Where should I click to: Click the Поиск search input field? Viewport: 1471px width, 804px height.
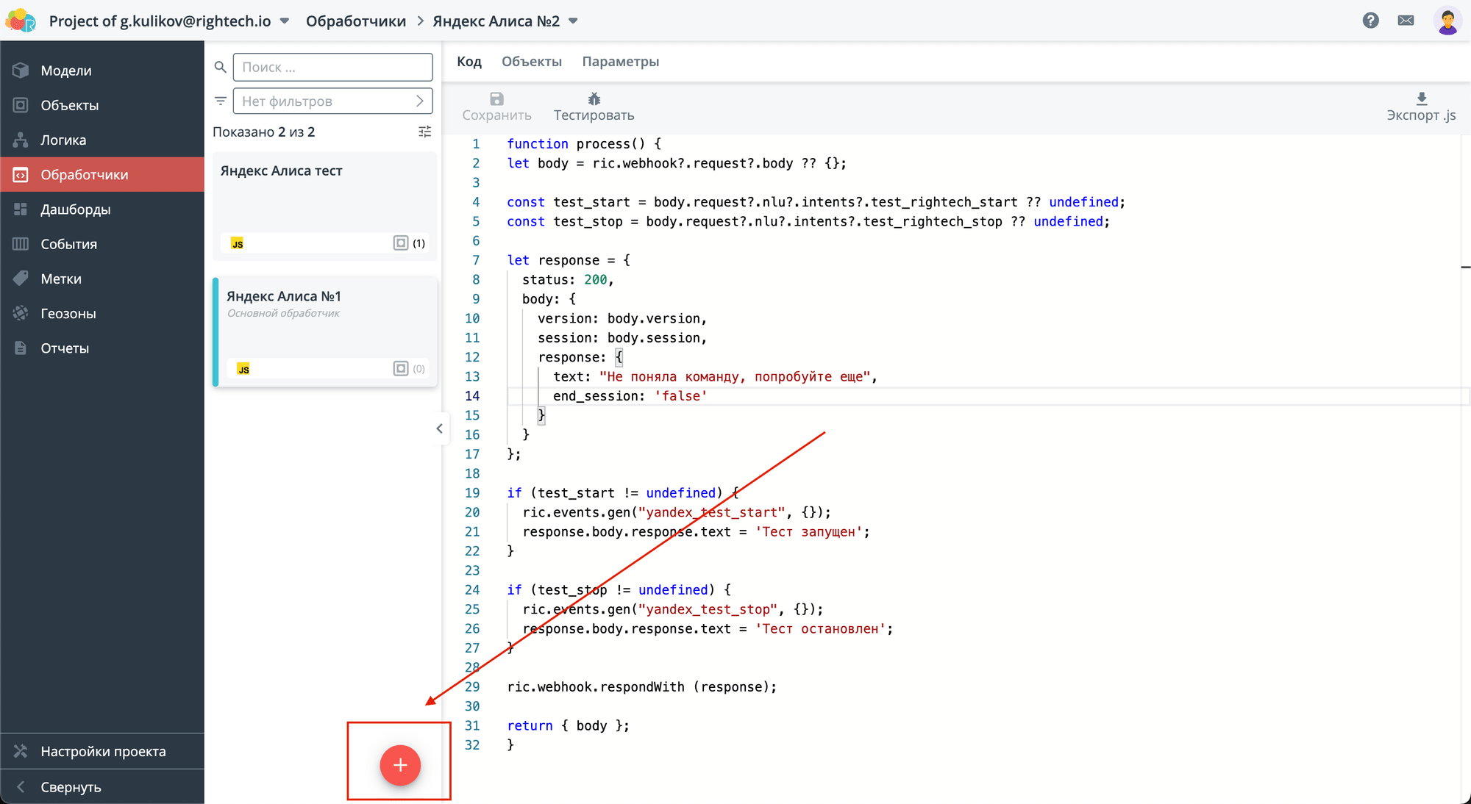click(x=332, y=67)
